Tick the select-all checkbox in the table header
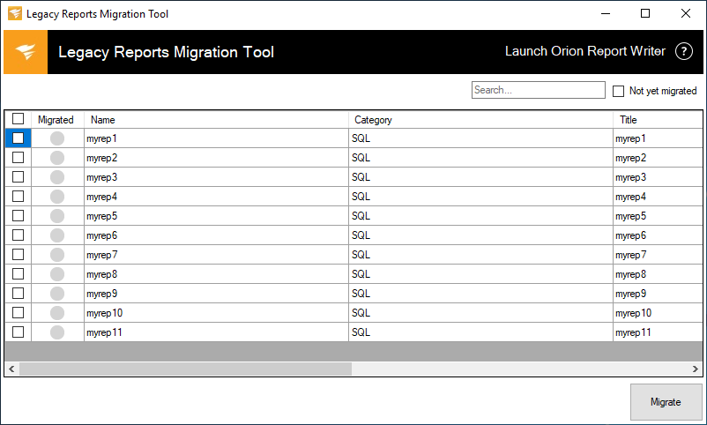Image resolution: width=707 pixels, height=425 pixels. pos(18,119)
